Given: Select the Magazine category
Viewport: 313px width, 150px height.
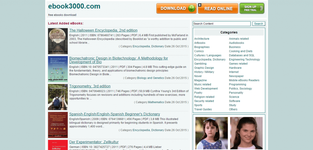Looking at the screenshot, I should [201, 80].
